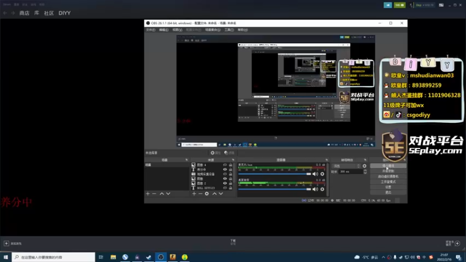Pop out the Scenes dock panel

pos(186,160)
